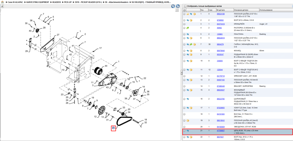Image resolution: width=293 pixels, height=141 pixels.
Task: Sort by 'Использование' column header
Action: 276,10
